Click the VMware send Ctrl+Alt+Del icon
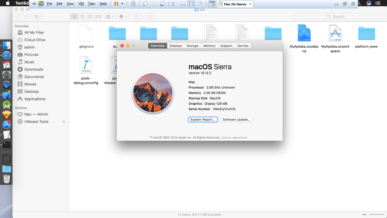The image size is (387, 218). (x=133, y=4)
